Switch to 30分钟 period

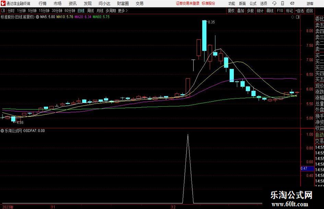coord(57,11)
